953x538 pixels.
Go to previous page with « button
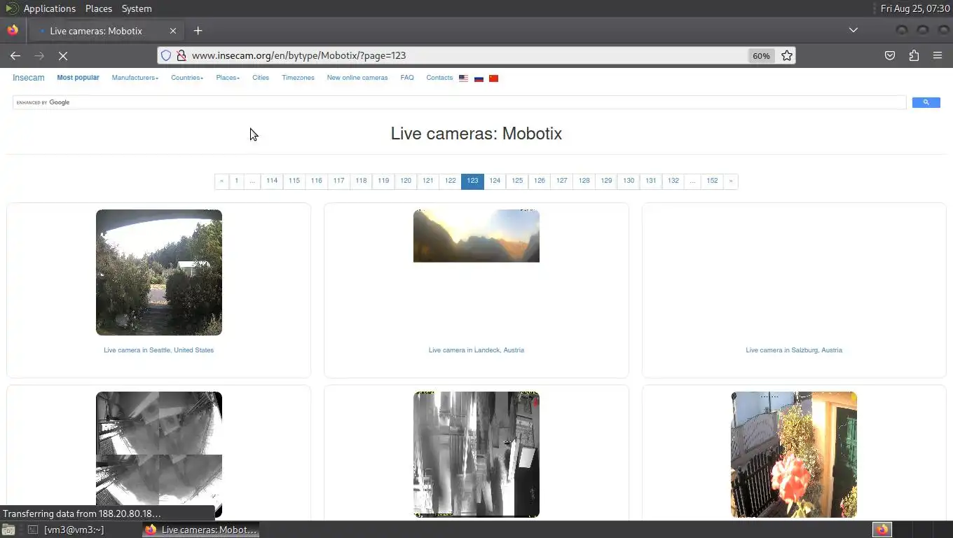221,181
